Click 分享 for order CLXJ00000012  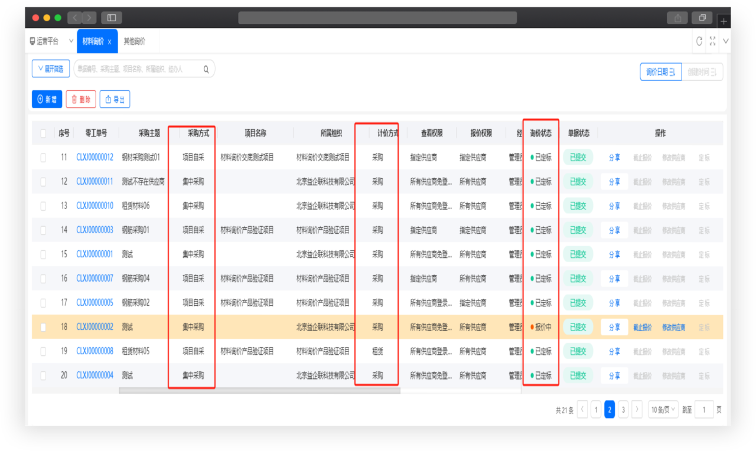click(x=614, y=158)
